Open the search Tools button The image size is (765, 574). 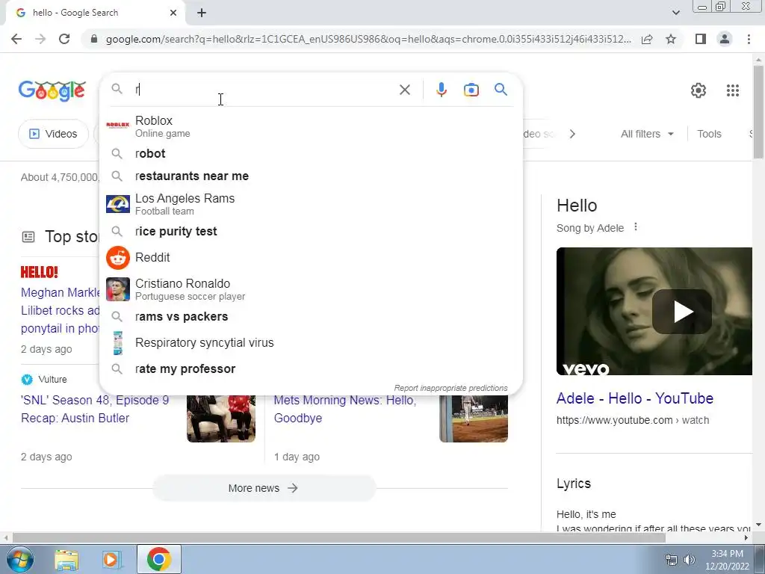[x=709, y=134]
